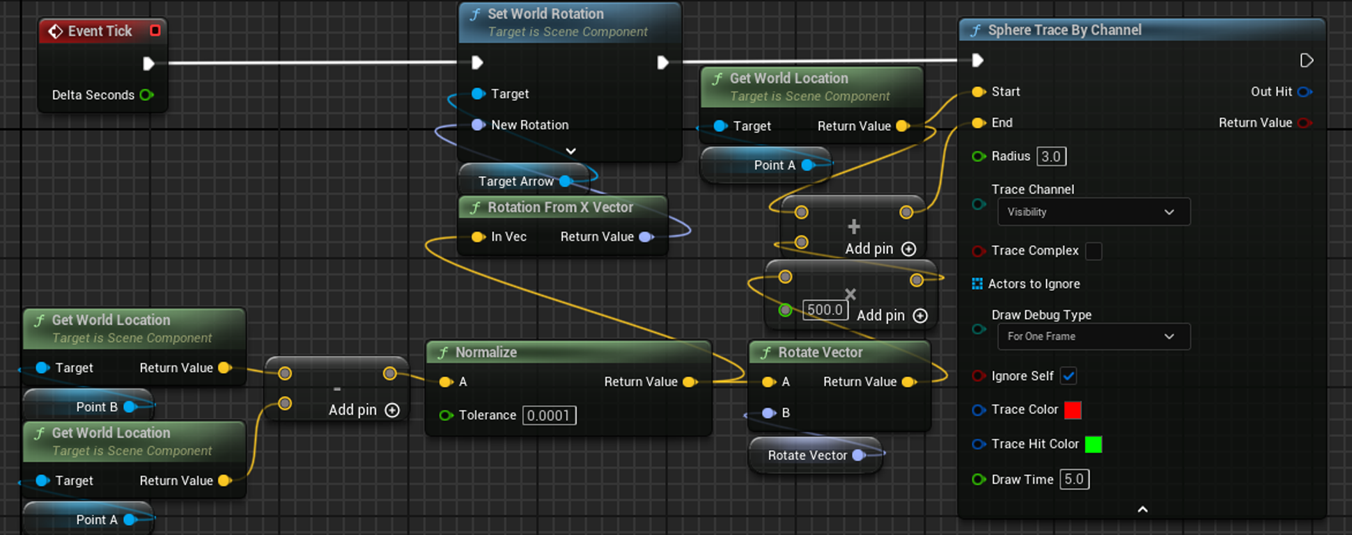Click the End vector pin on Sphere Trace

pos(979,122)
